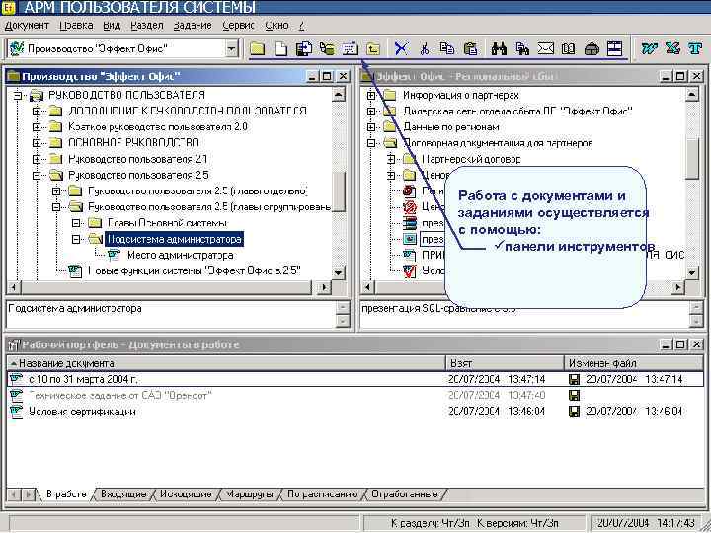
Task: Click the binoculars search toolbar icon
Action: (x=499, y=48)
